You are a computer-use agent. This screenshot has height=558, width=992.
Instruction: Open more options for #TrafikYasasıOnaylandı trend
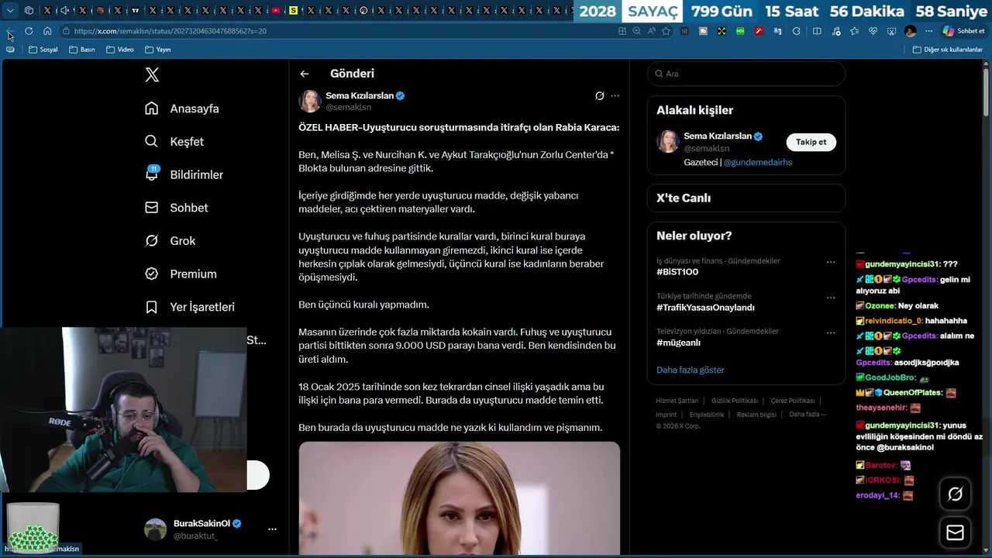click(x=831, y=298)
